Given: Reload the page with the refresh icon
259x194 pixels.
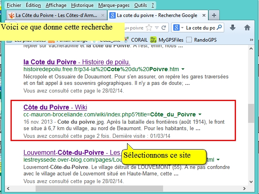Looking at the screenshot, I should coord(163,27).
